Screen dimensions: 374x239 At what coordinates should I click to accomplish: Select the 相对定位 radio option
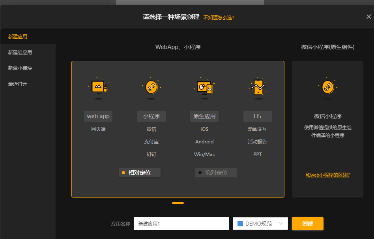(140, 173)
